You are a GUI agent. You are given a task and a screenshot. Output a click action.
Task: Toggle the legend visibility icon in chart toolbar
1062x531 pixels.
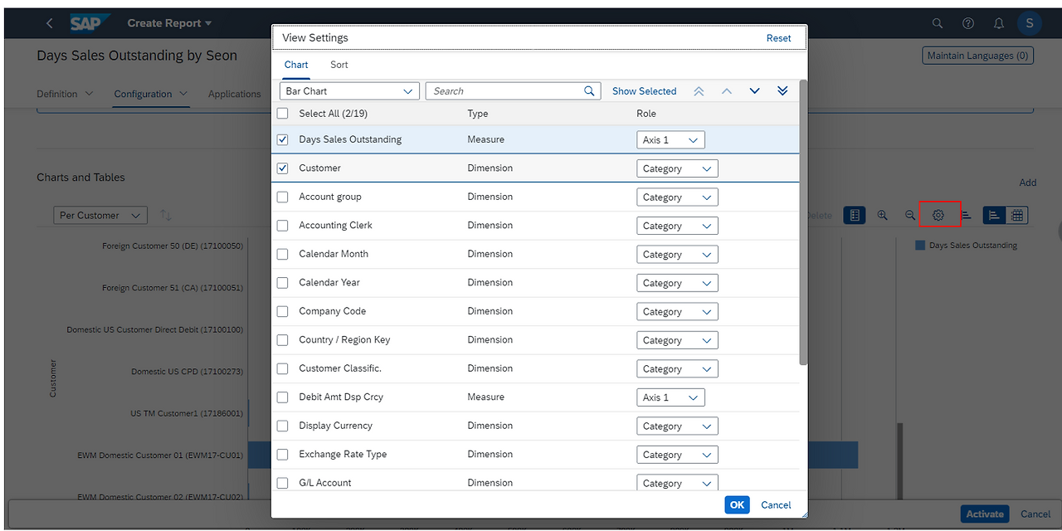(x=855, y=215)
